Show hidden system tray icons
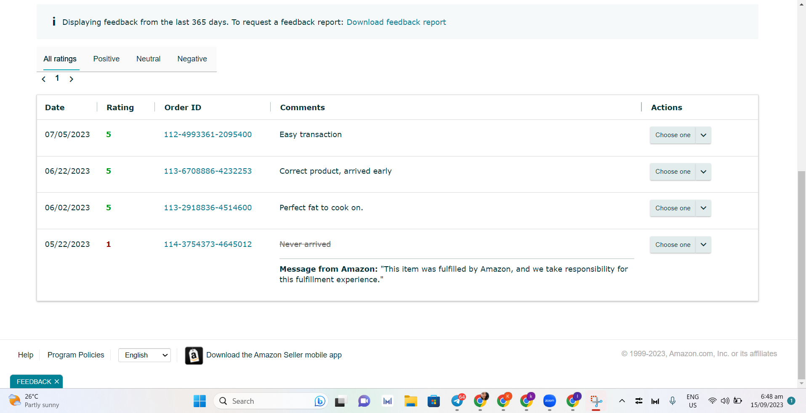The width and height of the screenshot is (806, 413). [622, 401]
